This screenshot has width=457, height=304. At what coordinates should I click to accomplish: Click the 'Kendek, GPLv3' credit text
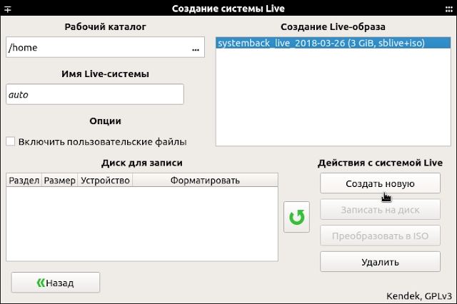[x=419, y=296]
